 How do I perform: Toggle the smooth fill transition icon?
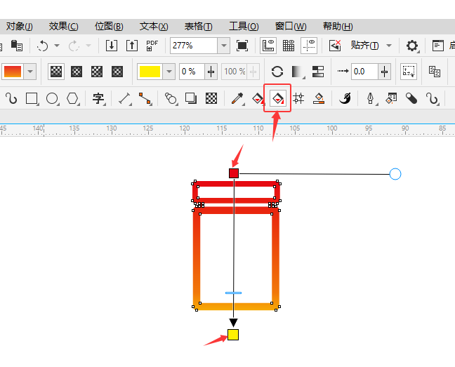pos(318,72)
